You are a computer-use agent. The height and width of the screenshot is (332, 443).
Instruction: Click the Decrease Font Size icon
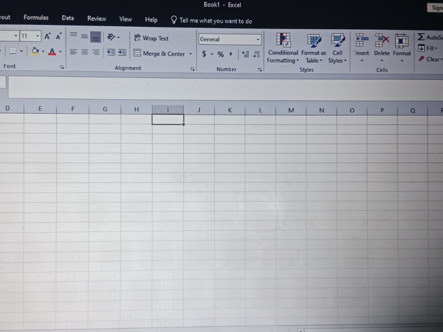coord(58,36)
